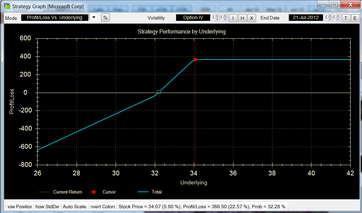Click the Mode label in toolbar

tap(11, 18)
